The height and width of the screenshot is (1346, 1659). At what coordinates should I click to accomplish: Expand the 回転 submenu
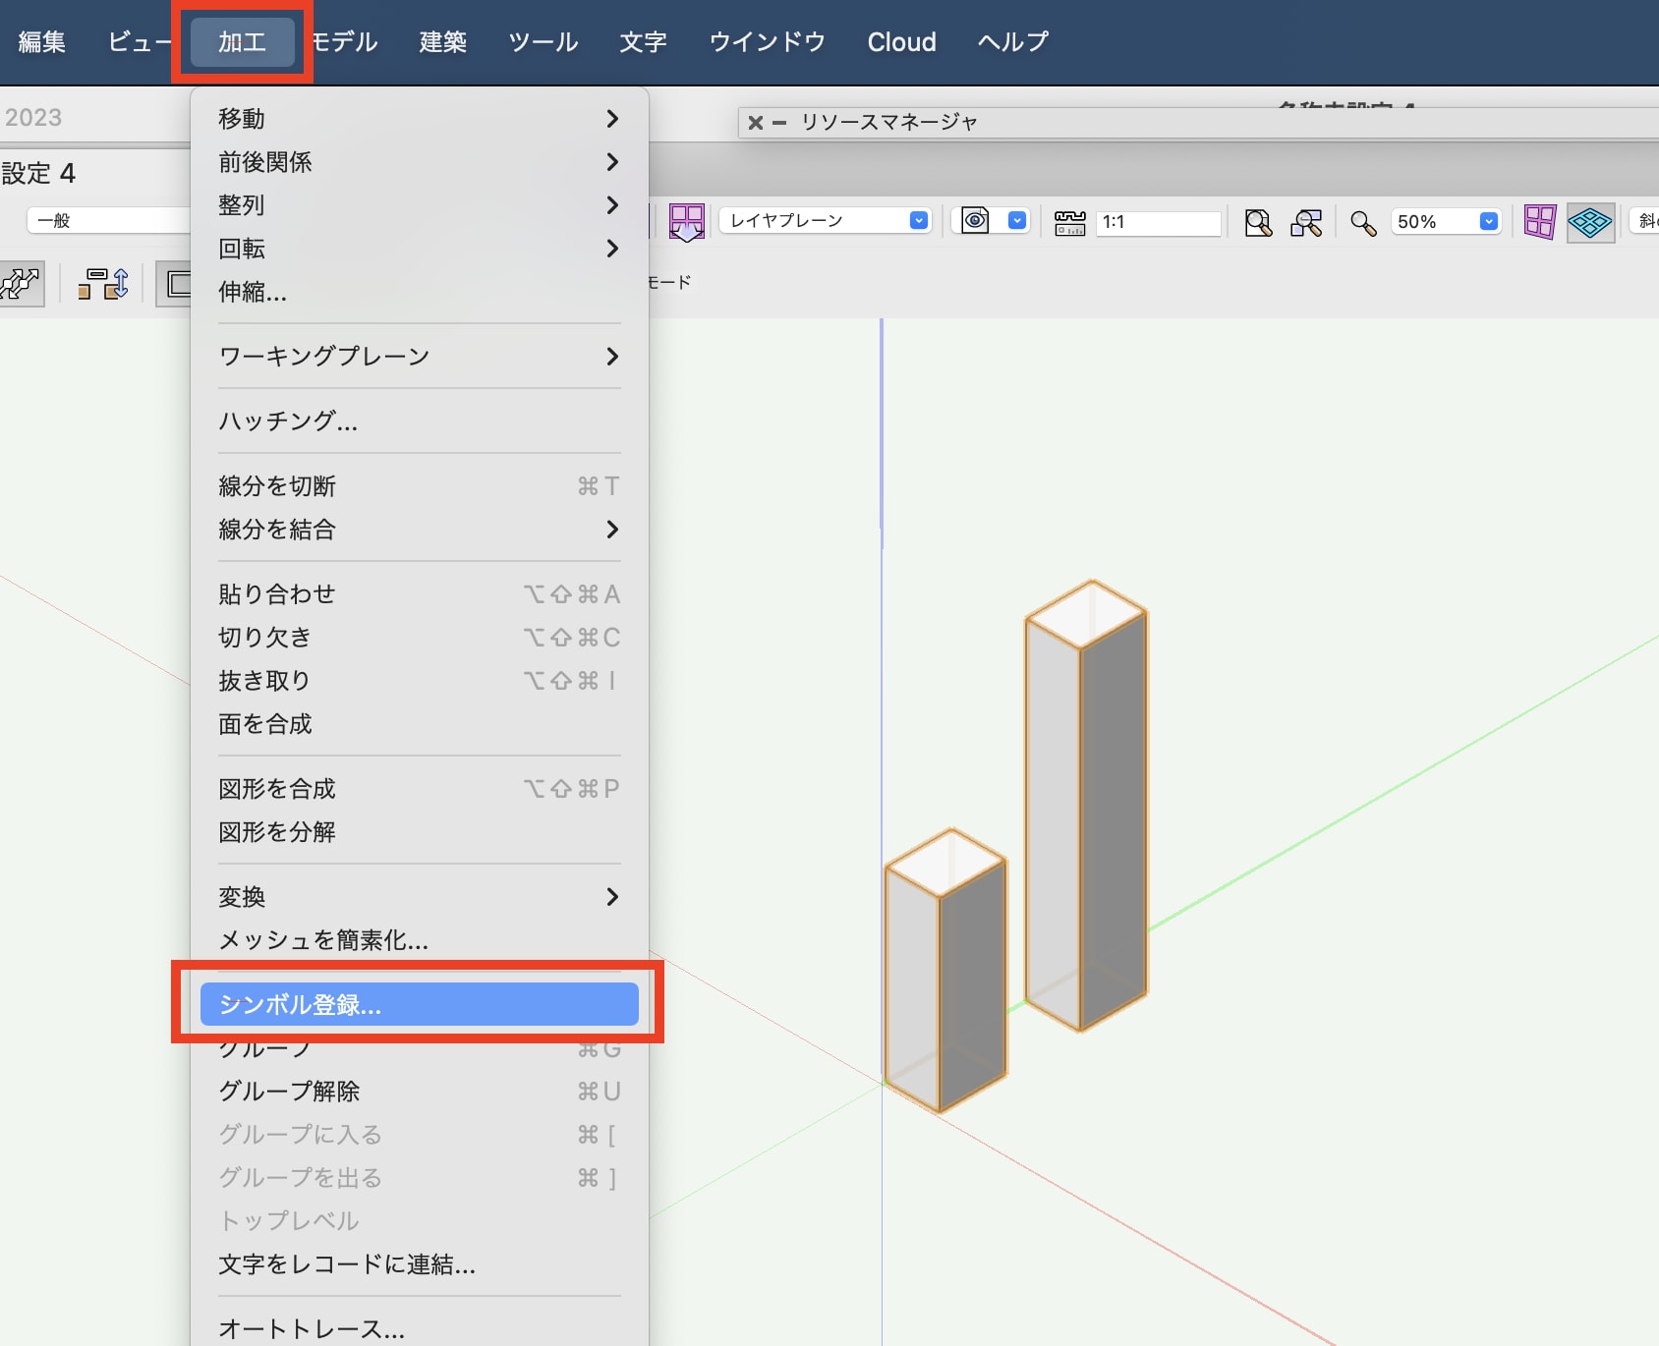(420, 249)
